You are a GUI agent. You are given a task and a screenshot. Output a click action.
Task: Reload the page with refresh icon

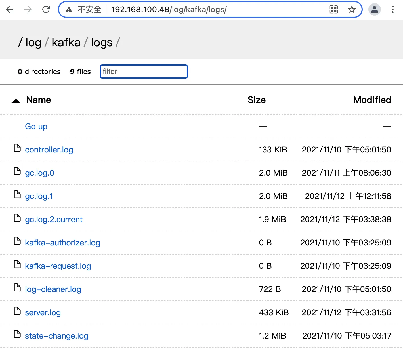(46, 10)
